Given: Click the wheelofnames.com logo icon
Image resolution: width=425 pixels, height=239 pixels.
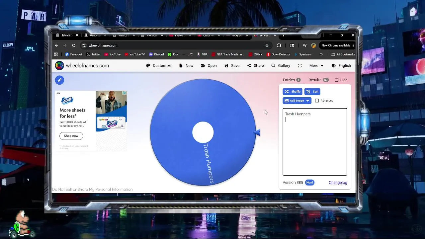Looking at the screenshot, I should [x=59, y=66].
